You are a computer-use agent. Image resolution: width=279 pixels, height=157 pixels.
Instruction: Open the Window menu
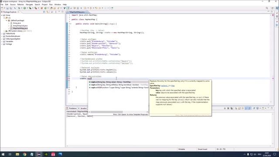58,4
